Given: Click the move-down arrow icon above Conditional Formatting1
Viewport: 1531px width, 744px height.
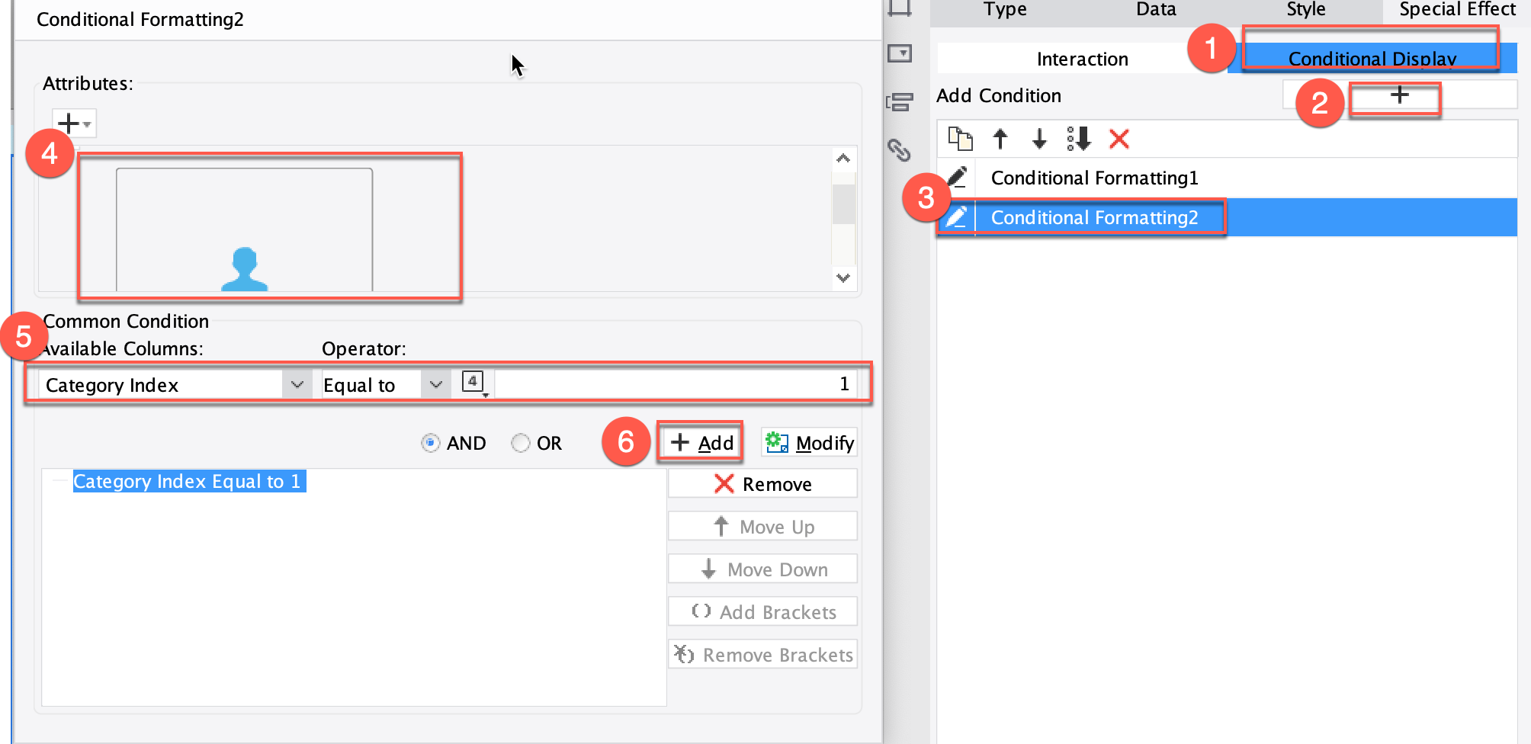Looking at the screenshot, I should 1039,139.
